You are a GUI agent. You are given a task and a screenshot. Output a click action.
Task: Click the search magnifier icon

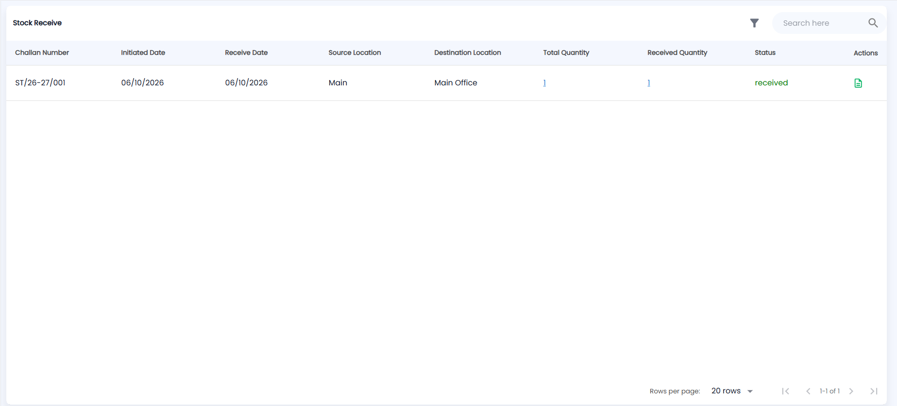point(873,23)
